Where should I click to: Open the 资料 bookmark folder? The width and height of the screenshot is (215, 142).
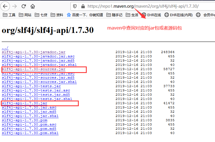pyautogui.click(x=57, y=15)
